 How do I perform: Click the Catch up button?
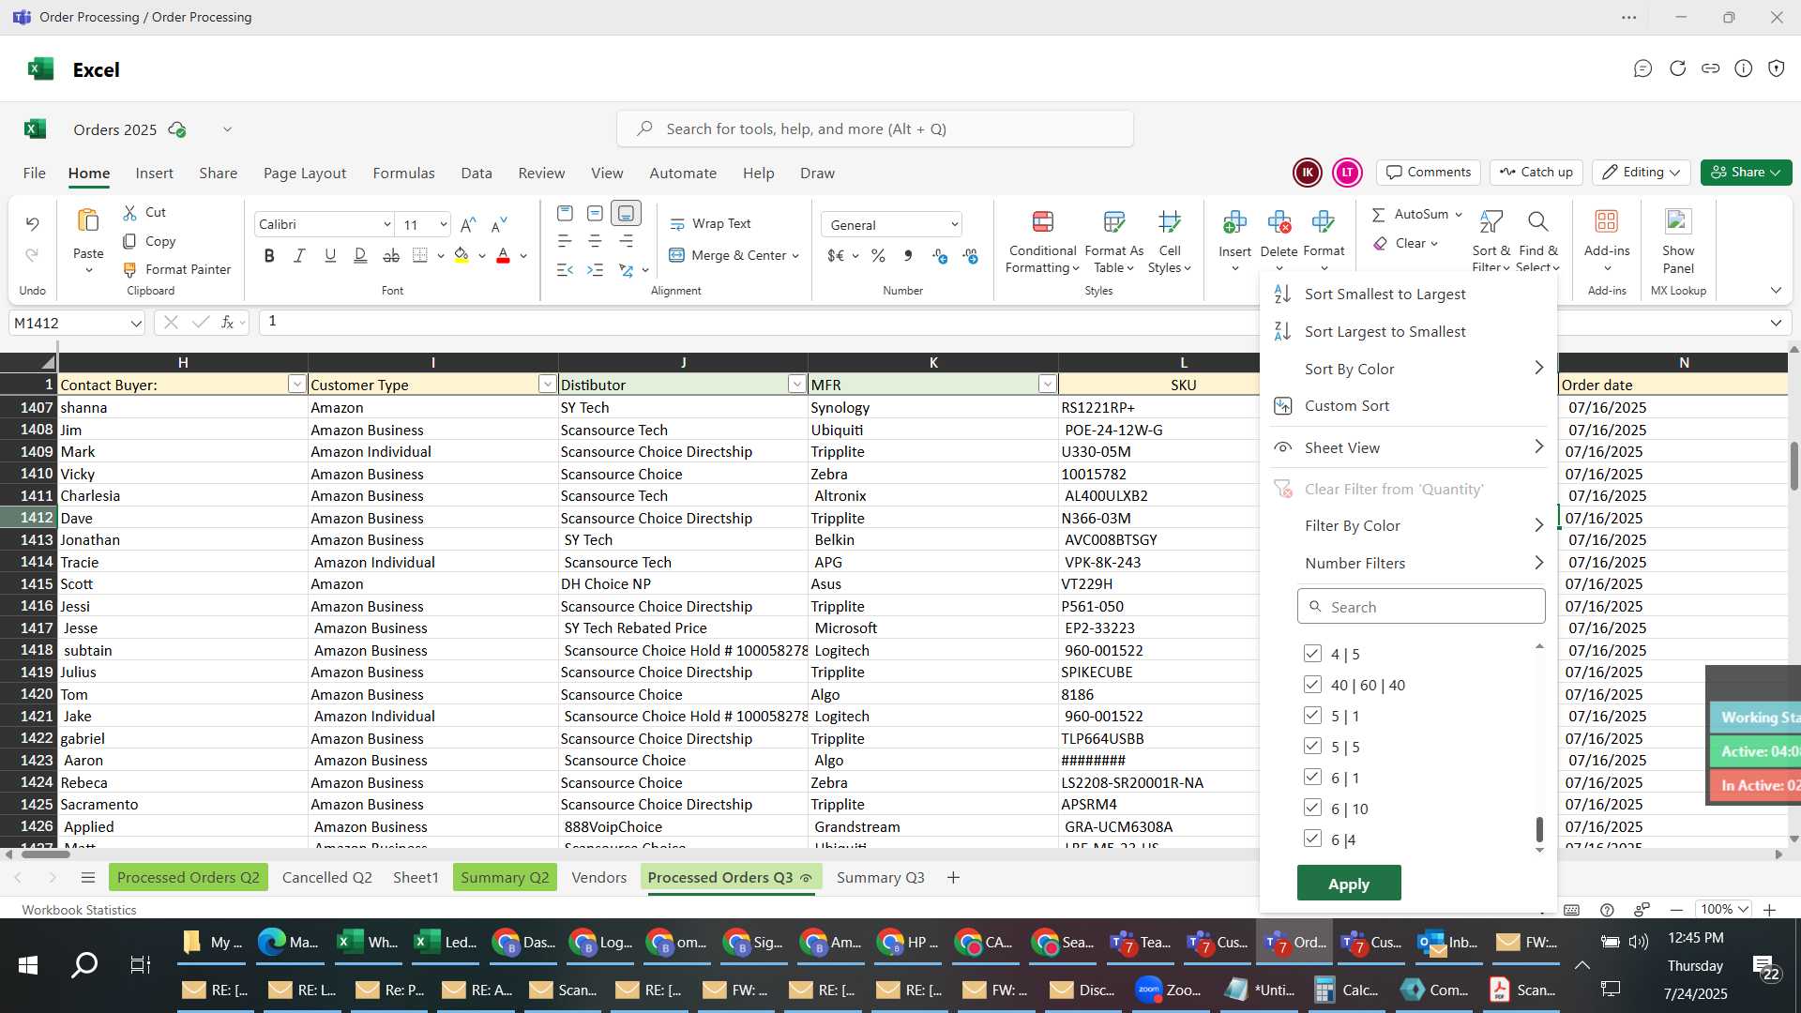click(1536, 173)
